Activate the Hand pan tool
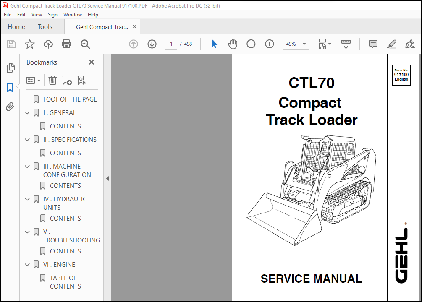The height and width of the screenshot is (302, 422). (x=233, y=44)
